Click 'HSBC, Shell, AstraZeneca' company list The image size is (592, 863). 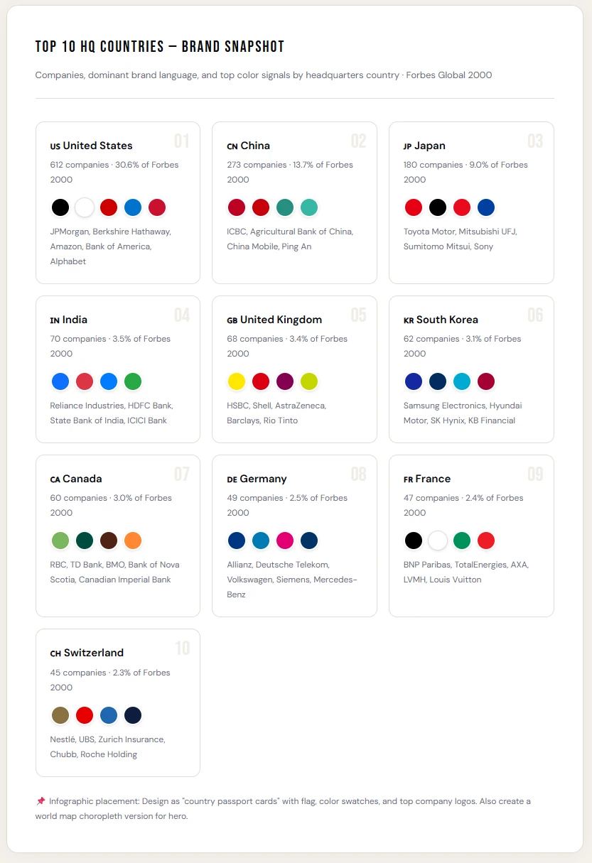tap(276, 413)
